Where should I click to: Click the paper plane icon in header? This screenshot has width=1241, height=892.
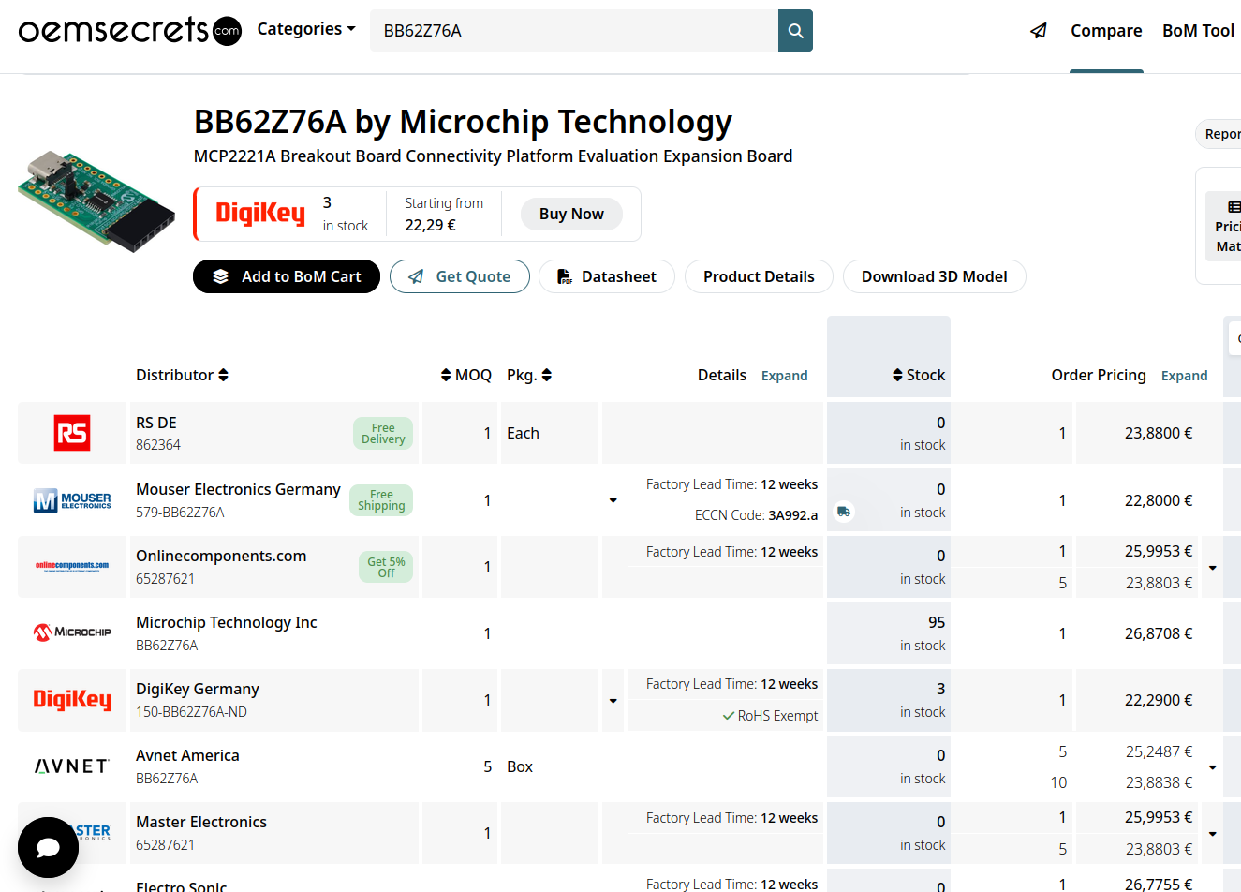[1039, 31]
